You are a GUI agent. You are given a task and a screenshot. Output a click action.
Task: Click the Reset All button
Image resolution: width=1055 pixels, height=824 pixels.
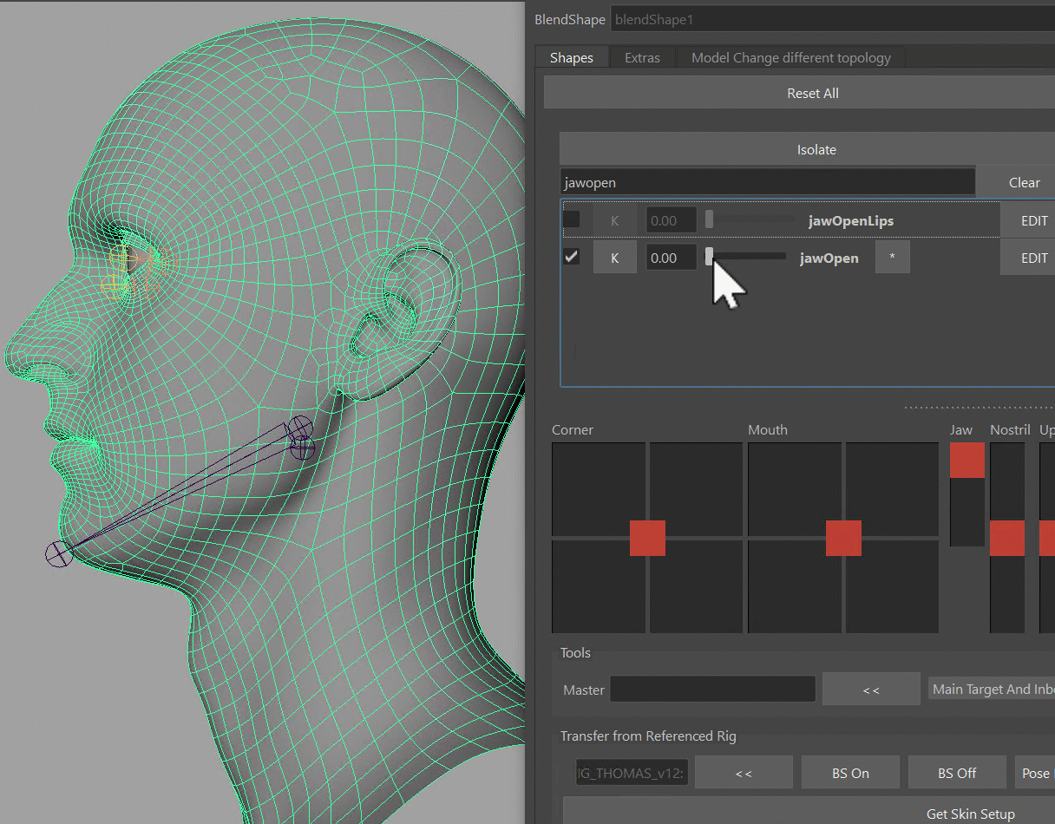tap(812, 93)
